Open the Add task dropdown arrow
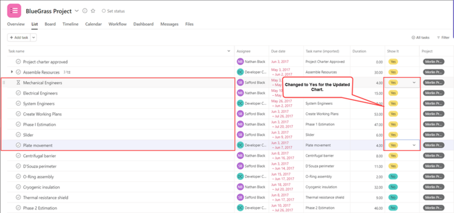Image resolution: width=454 pixels, height=213 pixels. point(33,37)
